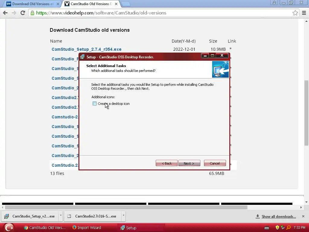Open the Chrome hamburger menu

pos(304,13)
